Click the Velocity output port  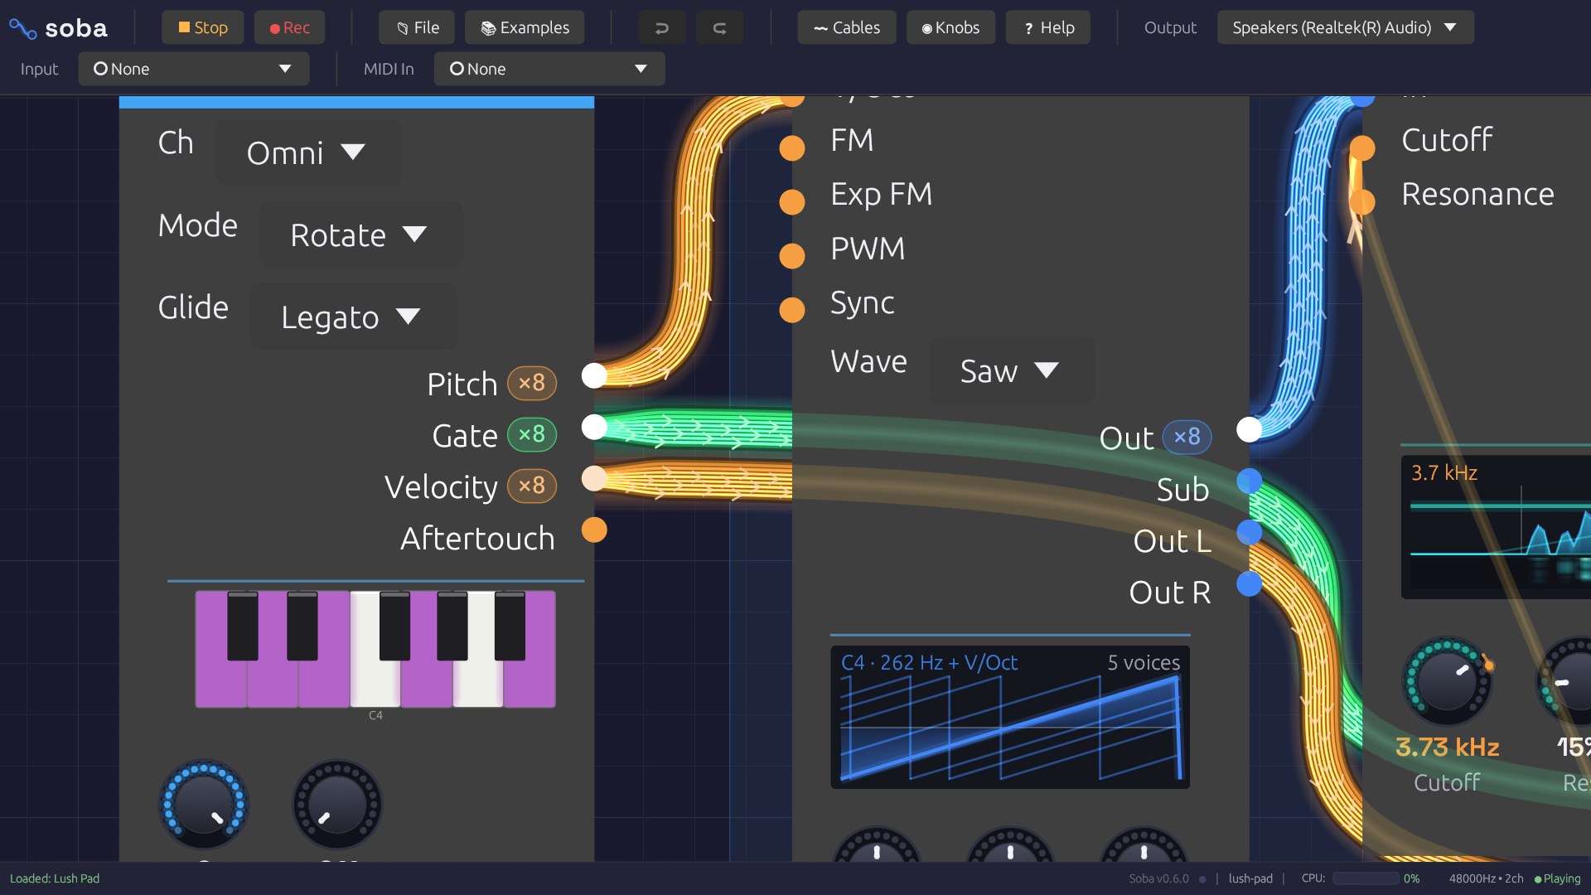594,478
